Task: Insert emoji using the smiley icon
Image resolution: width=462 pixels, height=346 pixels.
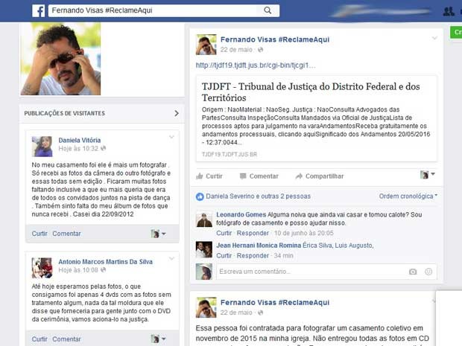Action: point(428,272)
